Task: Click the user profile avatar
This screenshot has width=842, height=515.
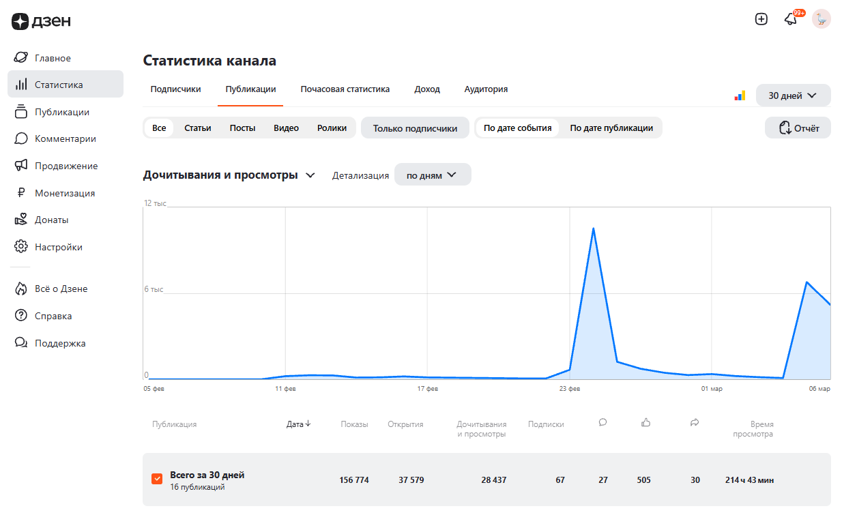Action: (x=821, y=19)
